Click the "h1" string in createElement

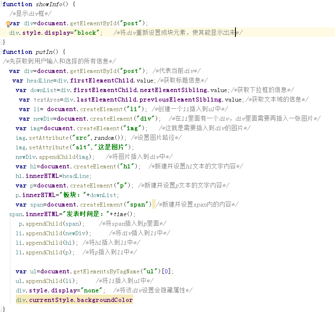[x=127, y=166]
